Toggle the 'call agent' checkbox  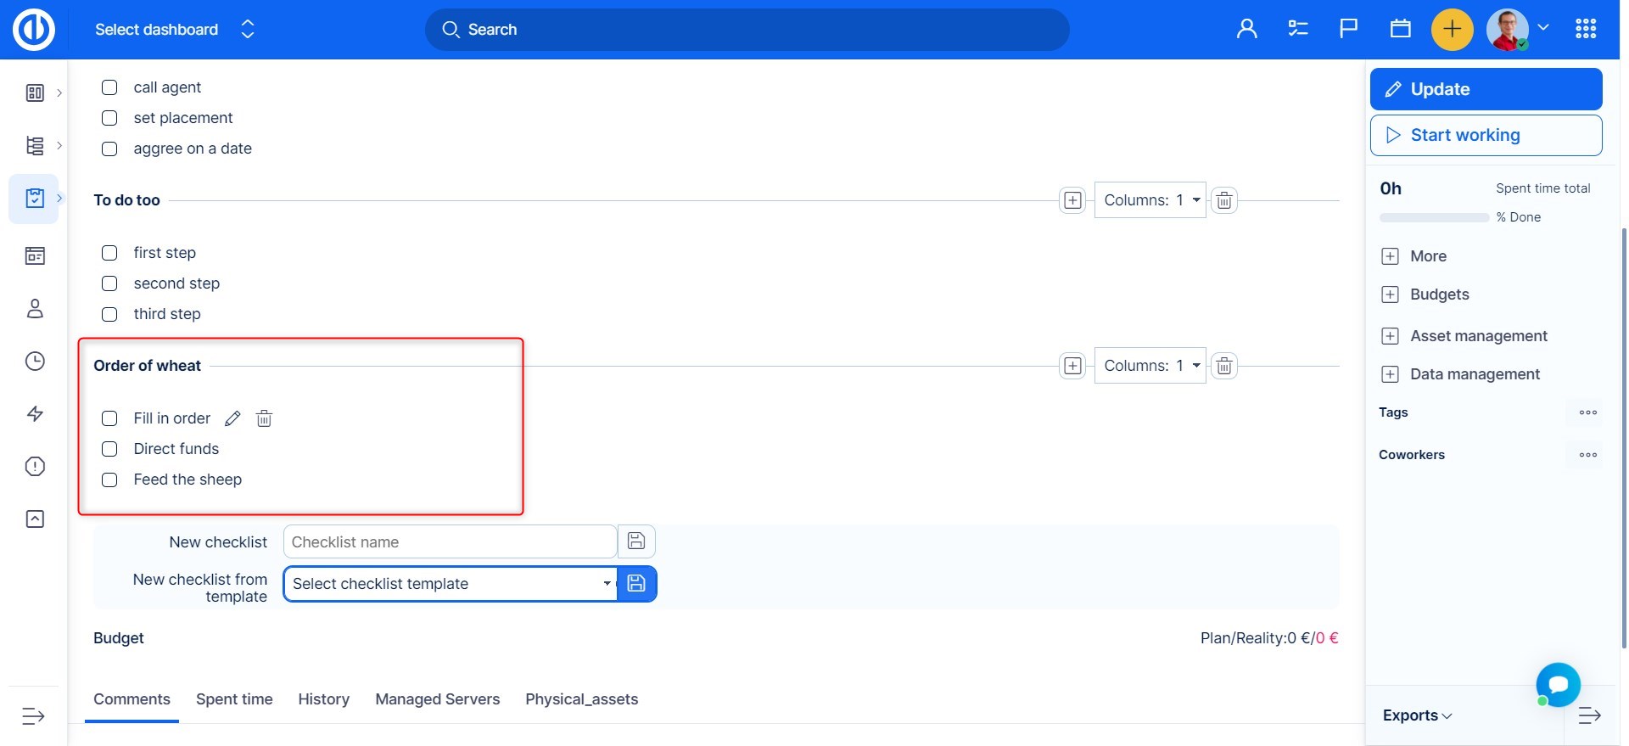[x=109, y=87]
